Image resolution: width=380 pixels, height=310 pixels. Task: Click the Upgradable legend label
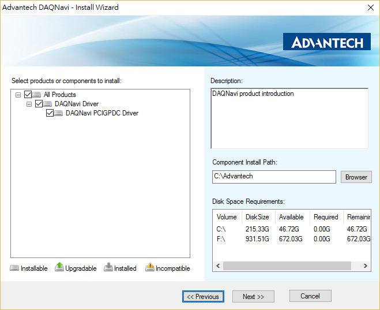81,268
